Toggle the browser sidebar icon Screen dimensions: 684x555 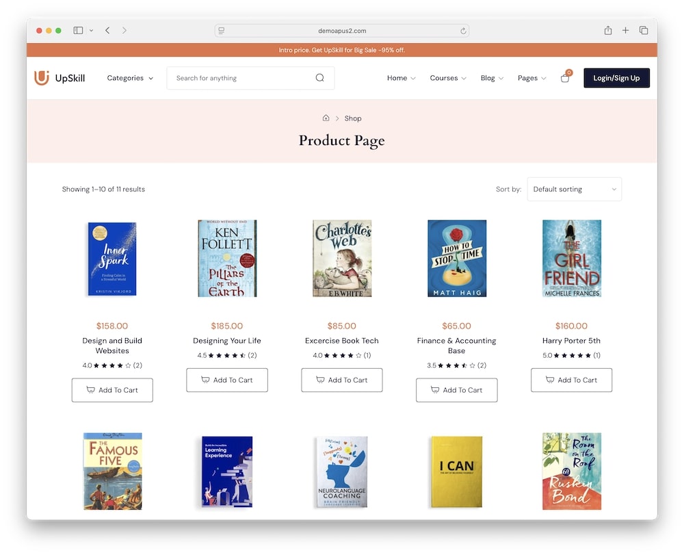click(78, 30)
